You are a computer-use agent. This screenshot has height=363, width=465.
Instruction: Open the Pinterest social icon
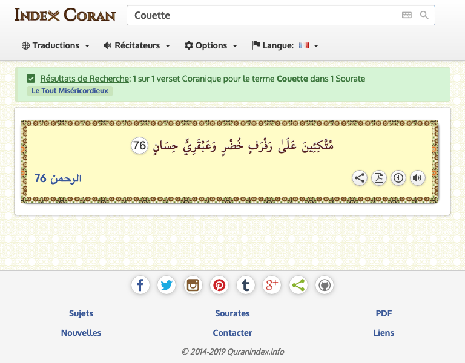219,285
